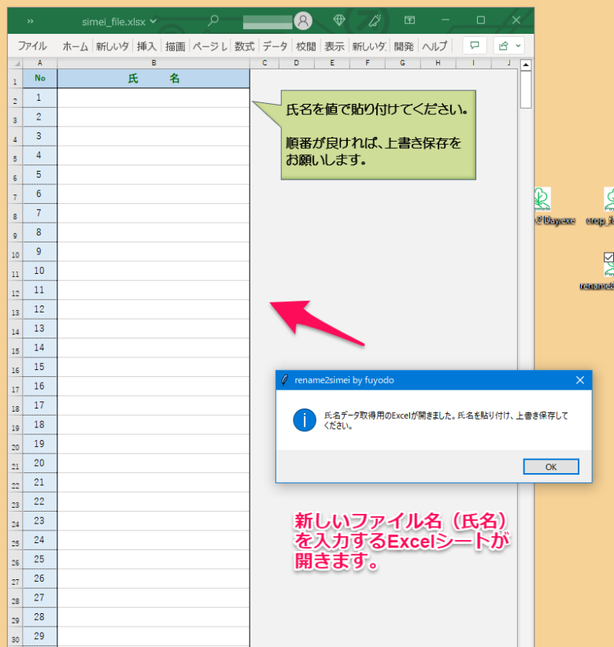Close the rename2simei message dialog
Image resolution: width=614 pixels, height=647 pixels.
(x=580, y=380)
